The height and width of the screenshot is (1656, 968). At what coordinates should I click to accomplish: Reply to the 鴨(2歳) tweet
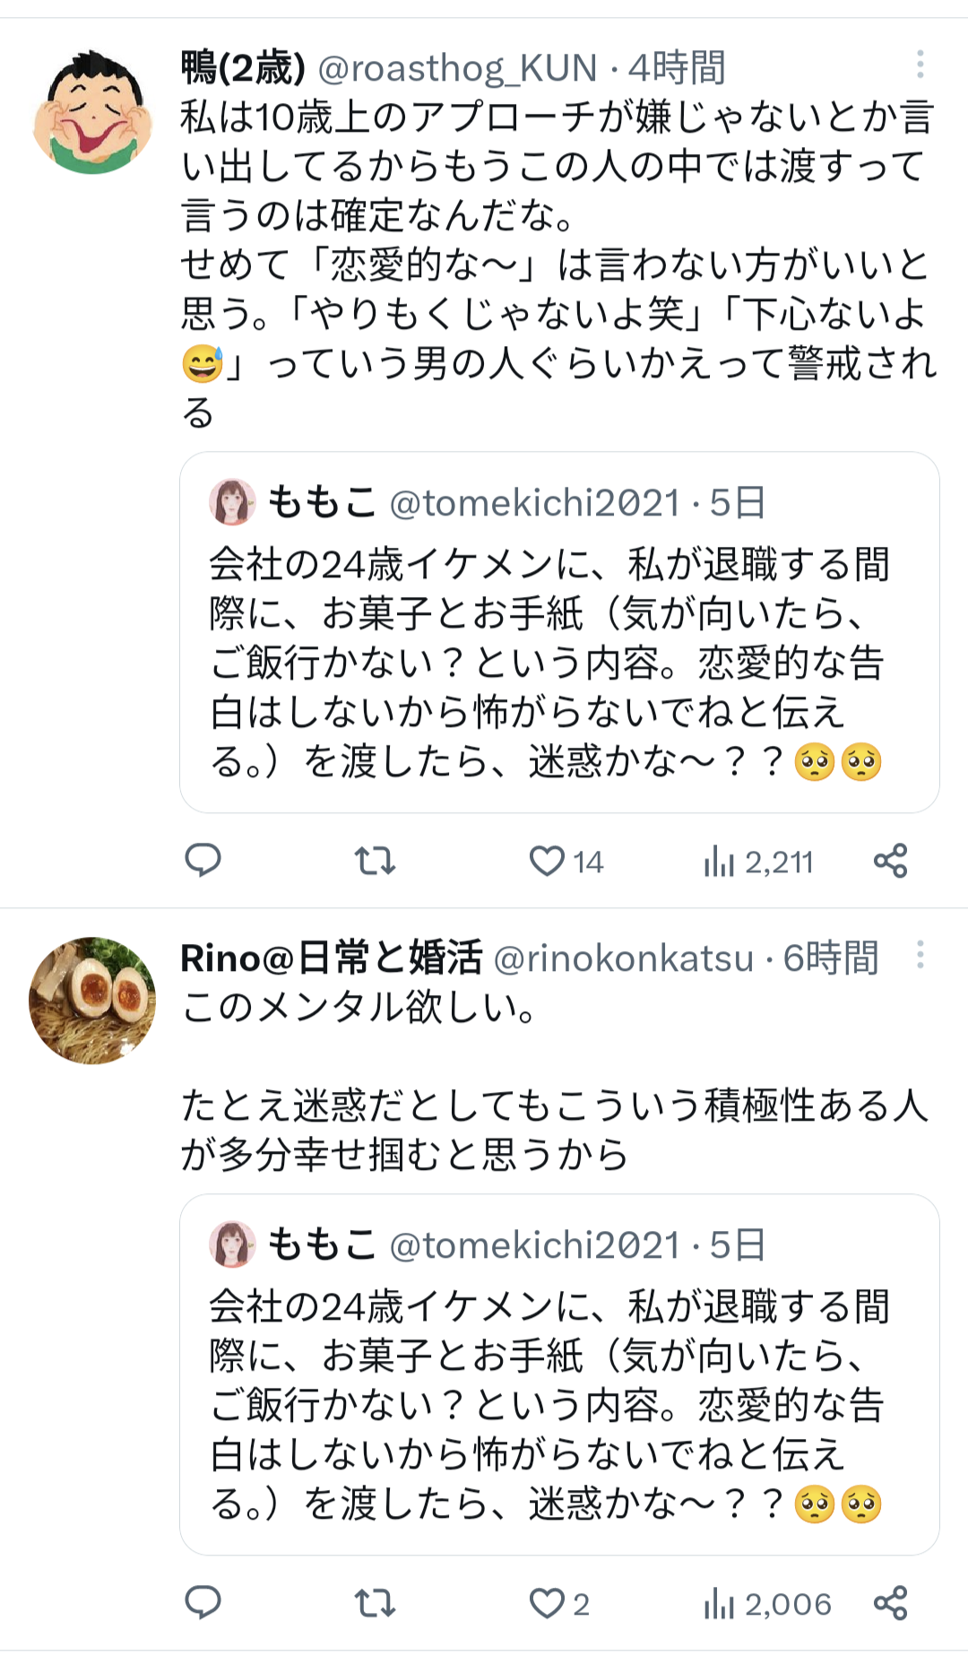click(x=203, y=861)
